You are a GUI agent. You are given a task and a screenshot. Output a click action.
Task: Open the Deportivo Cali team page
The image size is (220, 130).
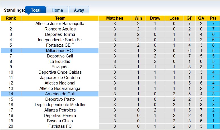(x=60, y=56)
